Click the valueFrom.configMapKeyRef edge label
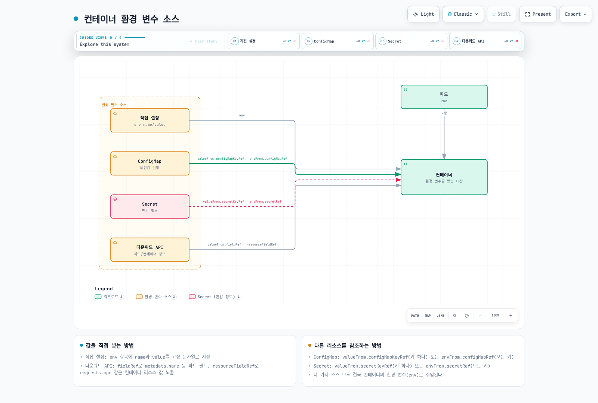 click(242, 159)
